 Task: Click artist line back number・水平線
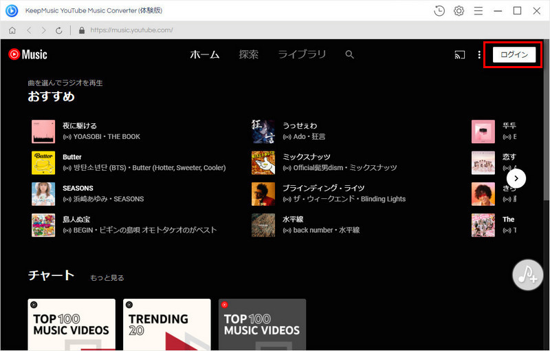point(326,231)
